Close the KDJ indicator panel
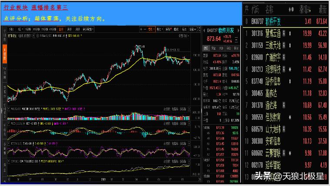Screen dimensions: 330x186 click(x=189, y=144)
